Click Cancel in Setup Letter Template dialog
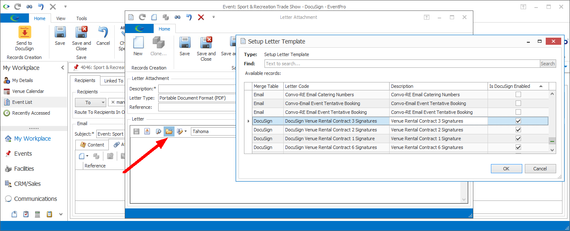The width and height of the screenshot is (570, 231). [x=540, y=169]
